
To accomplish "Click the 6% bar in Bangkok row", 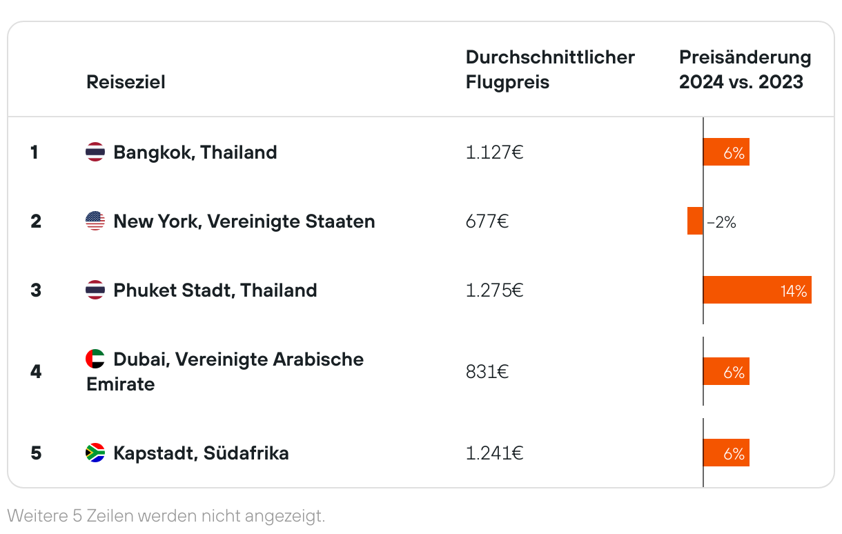I will point(726,152).
